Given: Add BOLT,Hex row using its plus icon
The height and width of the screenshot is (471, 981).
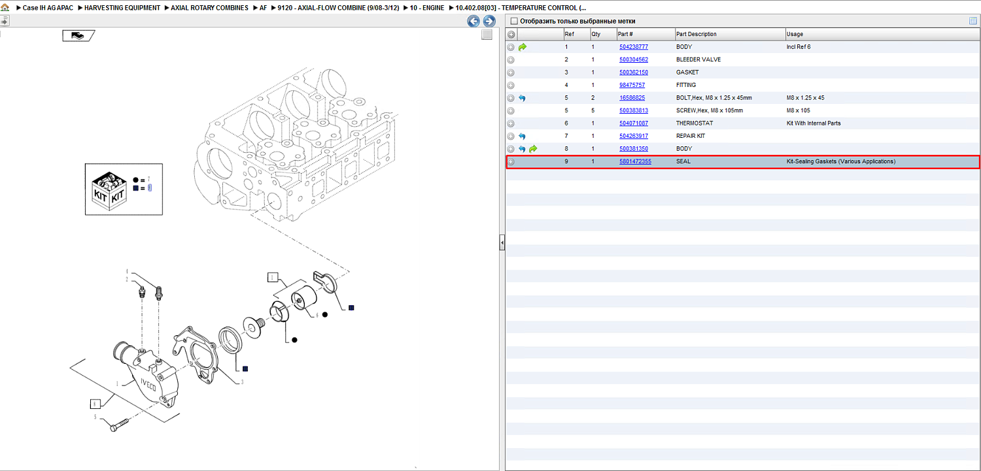Looking at the screenshot, I should (x=511, y=98).
